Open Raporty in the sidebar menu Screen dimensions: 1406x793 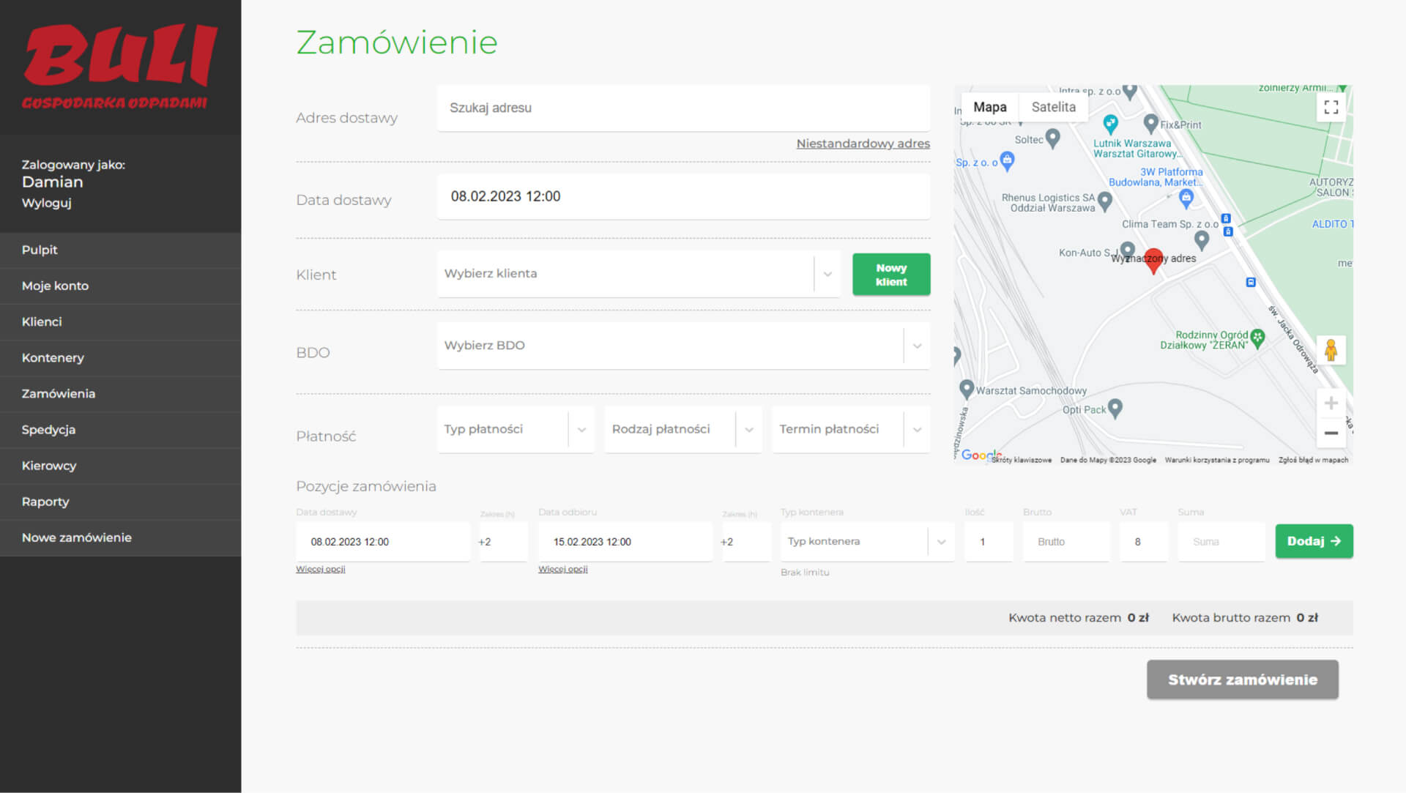[45, 502]
